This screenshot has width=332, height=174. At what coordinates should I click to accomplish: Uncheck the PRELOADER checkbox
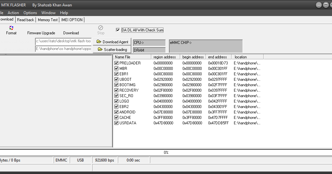116,63
